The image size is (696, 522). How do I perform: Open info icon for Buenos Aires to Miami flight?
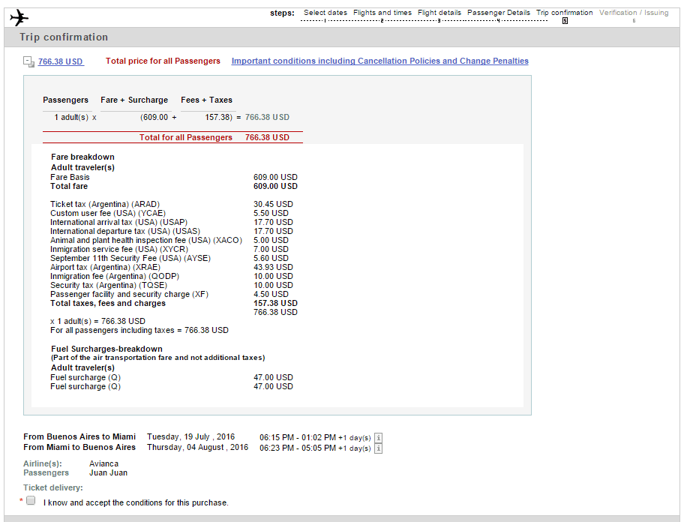point(378,438)
